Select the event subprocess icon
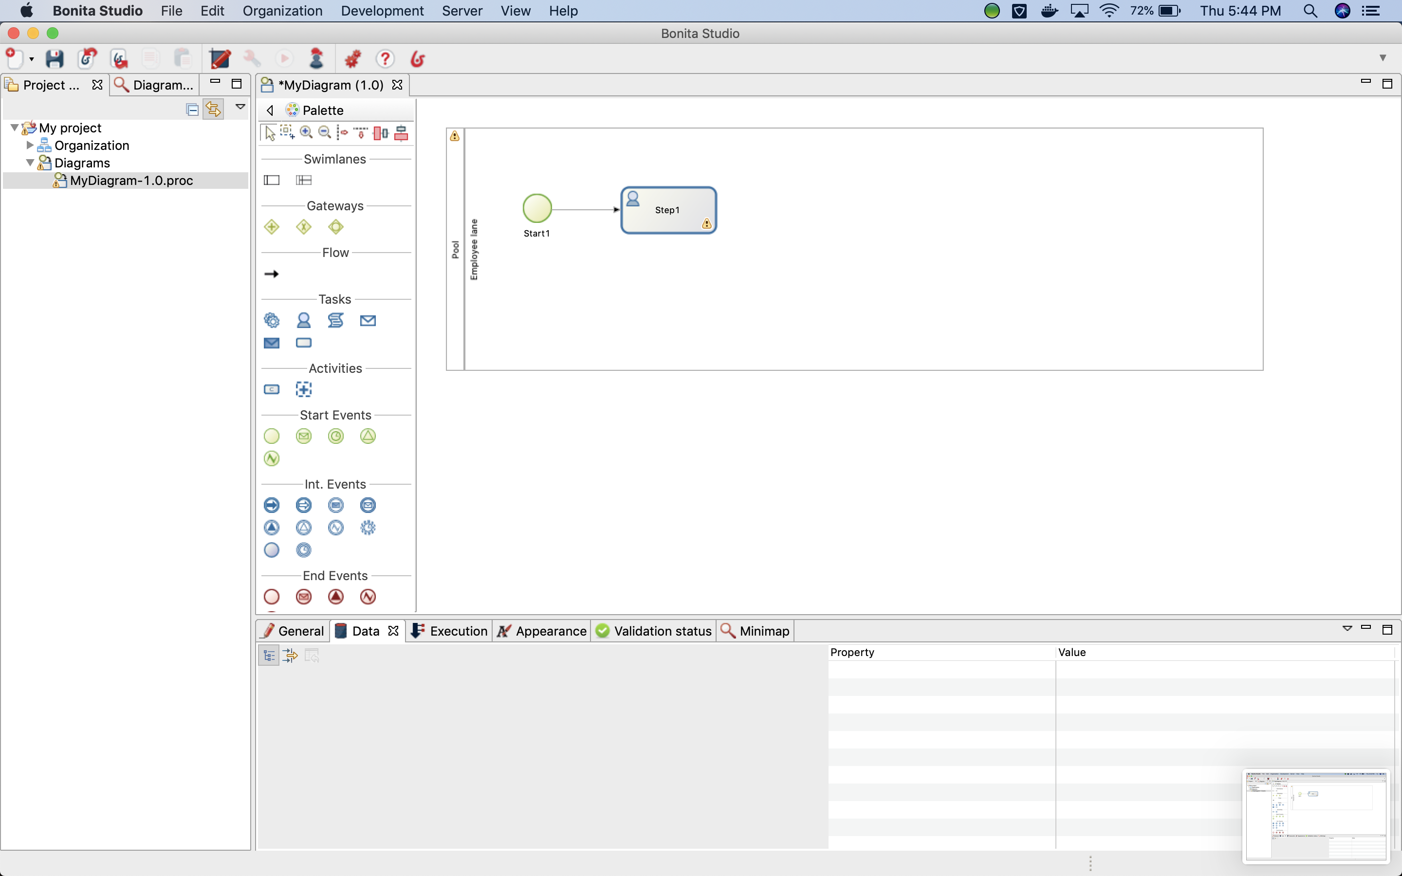The image size is (1402, 876). [x=304, y=389]
